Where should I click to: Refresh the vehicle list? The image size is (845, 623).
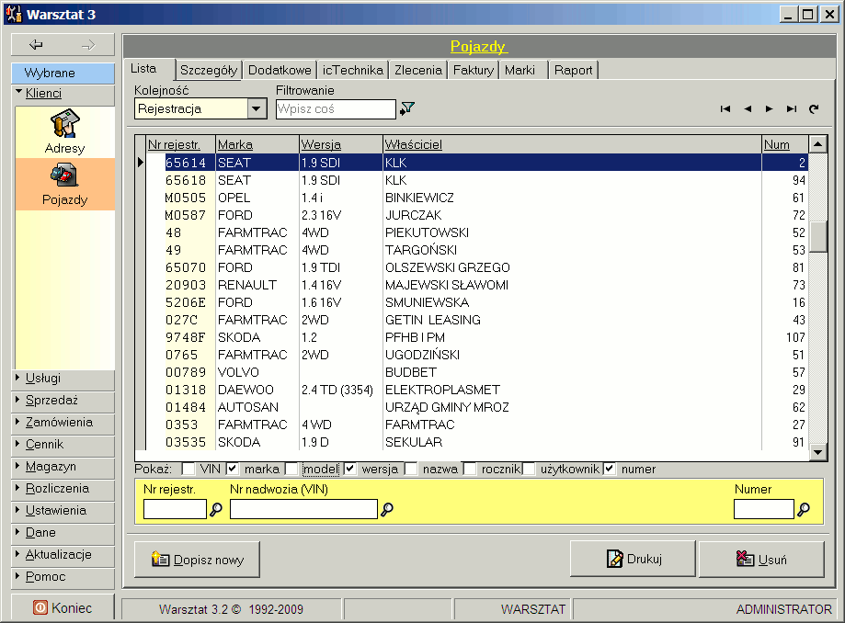coord(814,108)
